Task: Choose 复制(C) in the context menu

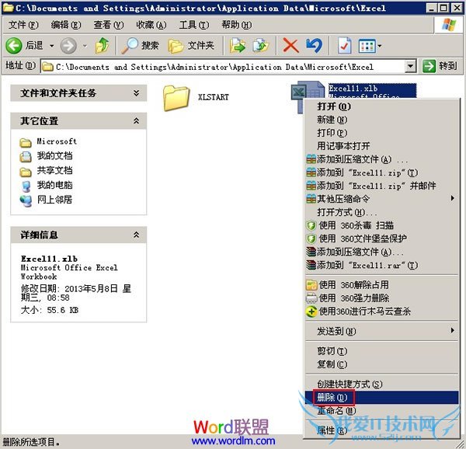Action: [x=381, y=364]
